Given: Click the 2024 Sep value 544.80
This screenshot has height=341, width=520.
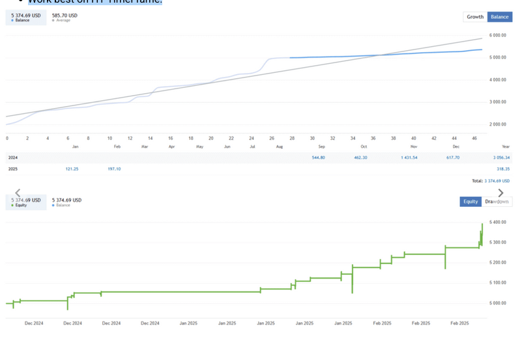Looking at the screenshot, I should point(319,157).
